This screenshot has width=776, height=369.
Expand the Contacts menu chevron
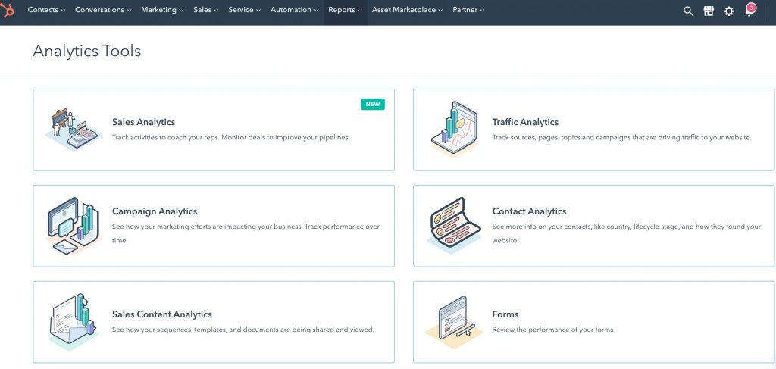click(63, 11)
